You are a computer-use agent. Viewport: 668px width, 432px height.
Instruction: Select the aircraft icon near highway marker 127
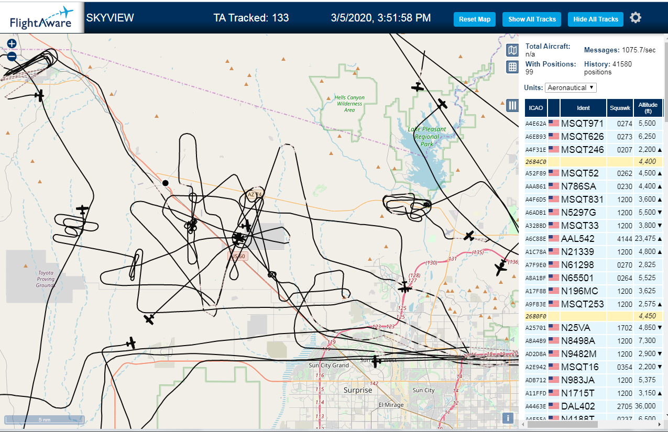[404, 287]
